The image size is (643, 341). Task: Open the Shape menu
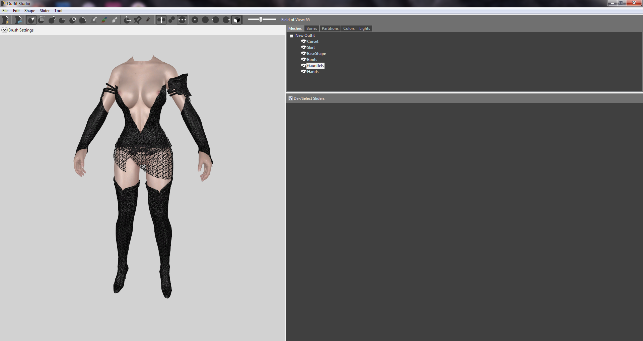(30, 11)
